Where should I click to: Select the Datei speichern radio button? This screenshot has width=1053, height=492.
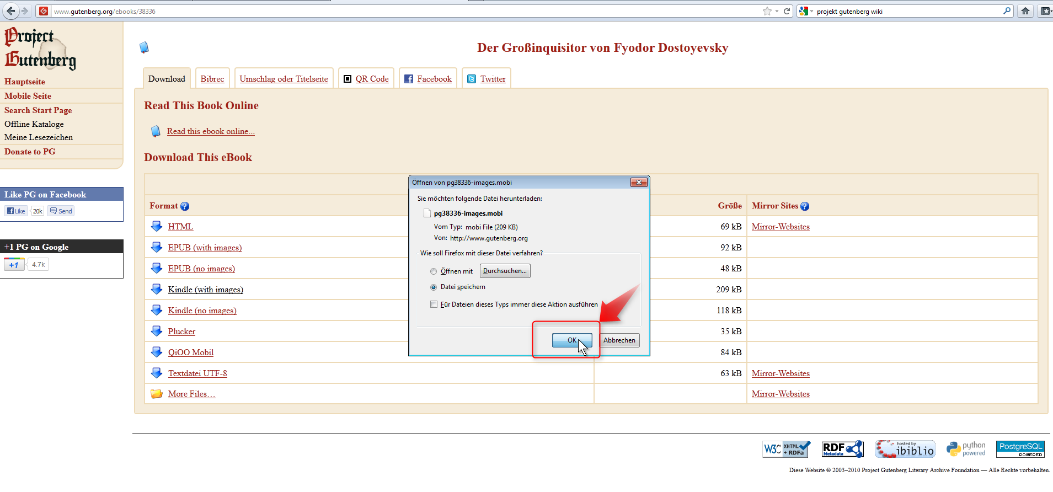[x=434, y=287]
